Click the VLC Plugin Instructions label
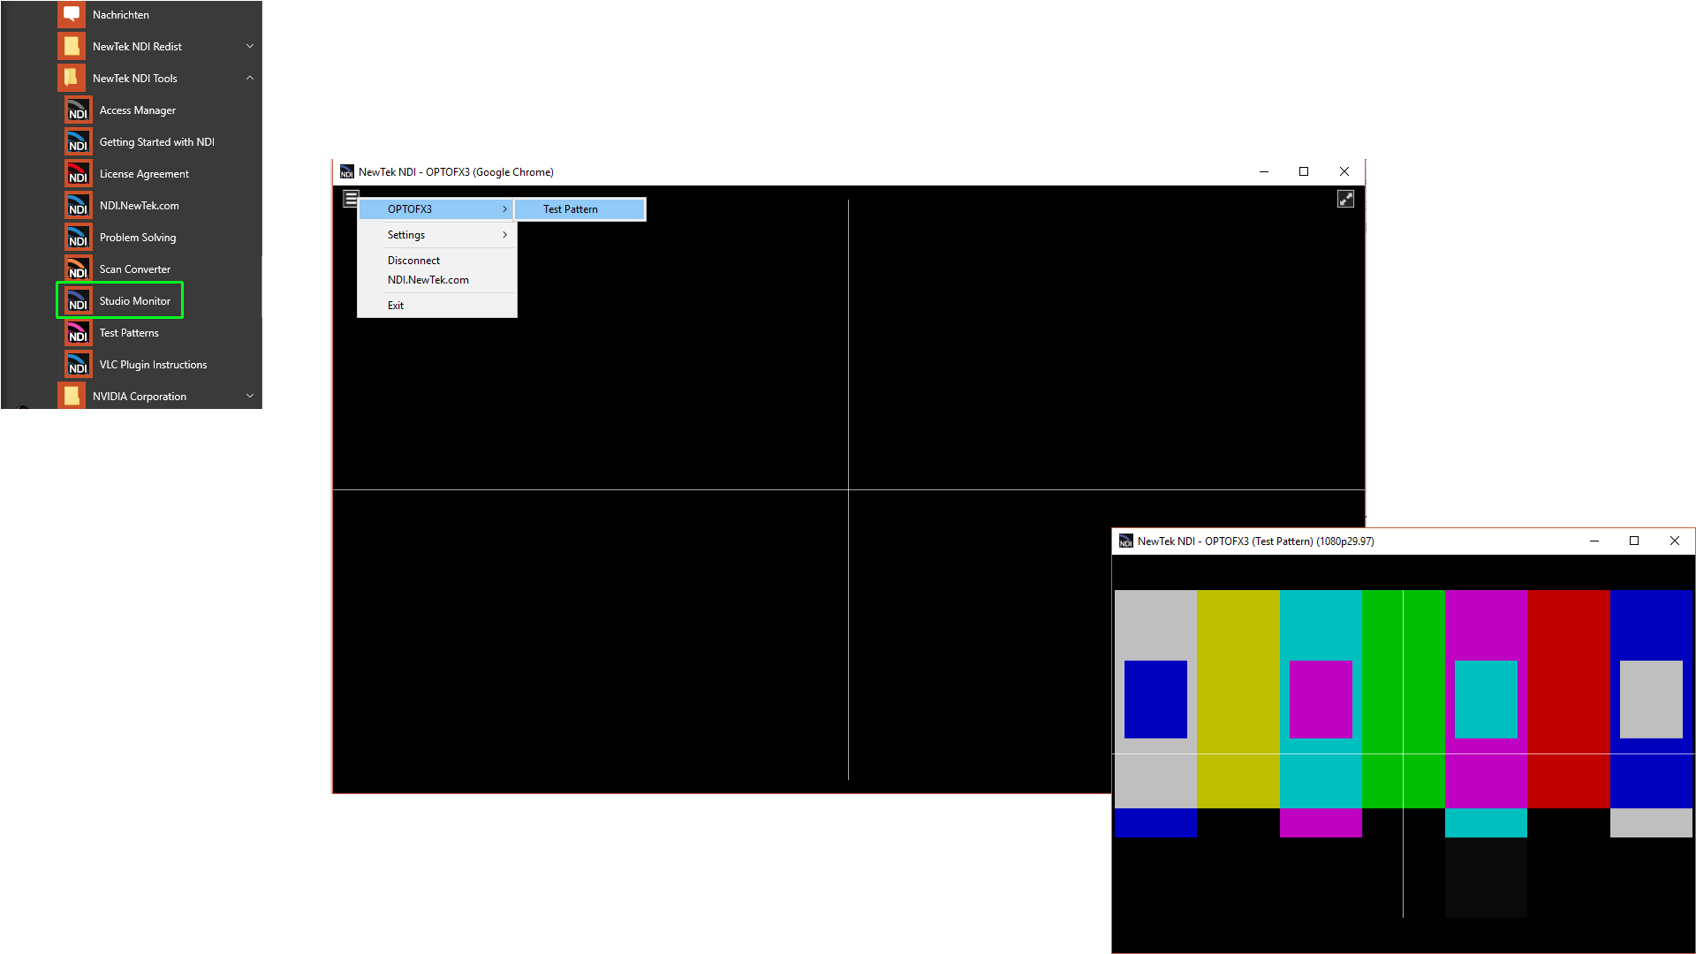 point(154,365)
